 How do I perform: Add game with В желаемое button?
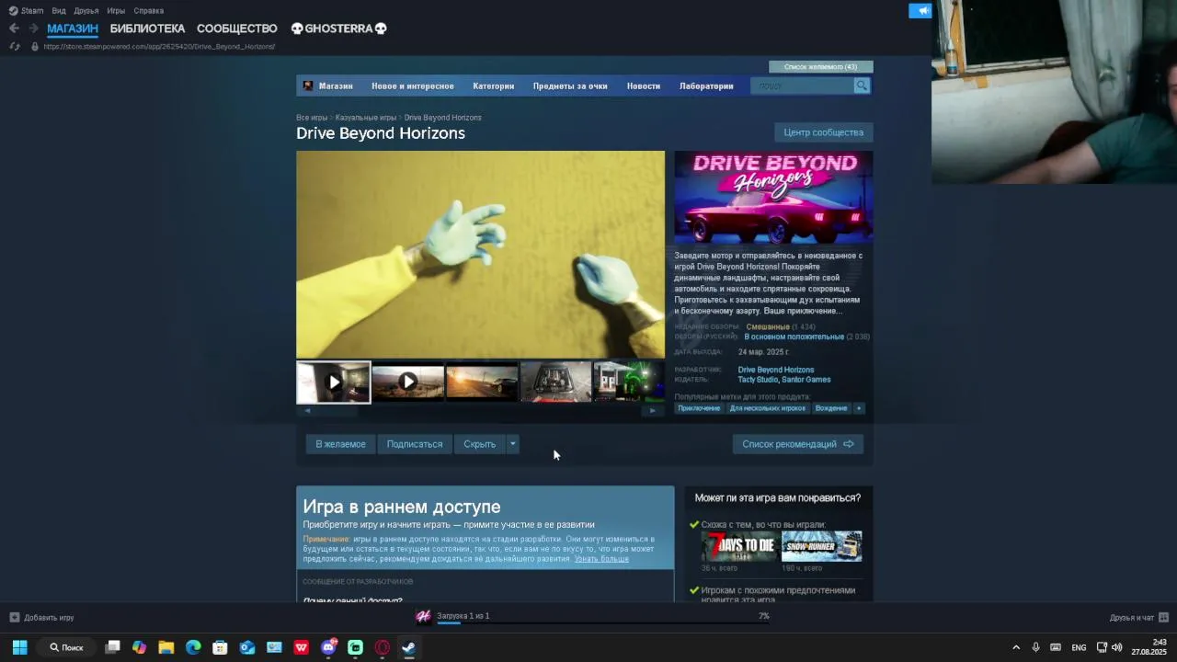[340, 444]
